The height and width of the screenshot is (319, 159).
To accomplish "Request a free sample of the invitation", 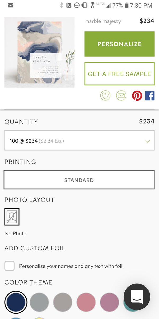I will 119,73.
